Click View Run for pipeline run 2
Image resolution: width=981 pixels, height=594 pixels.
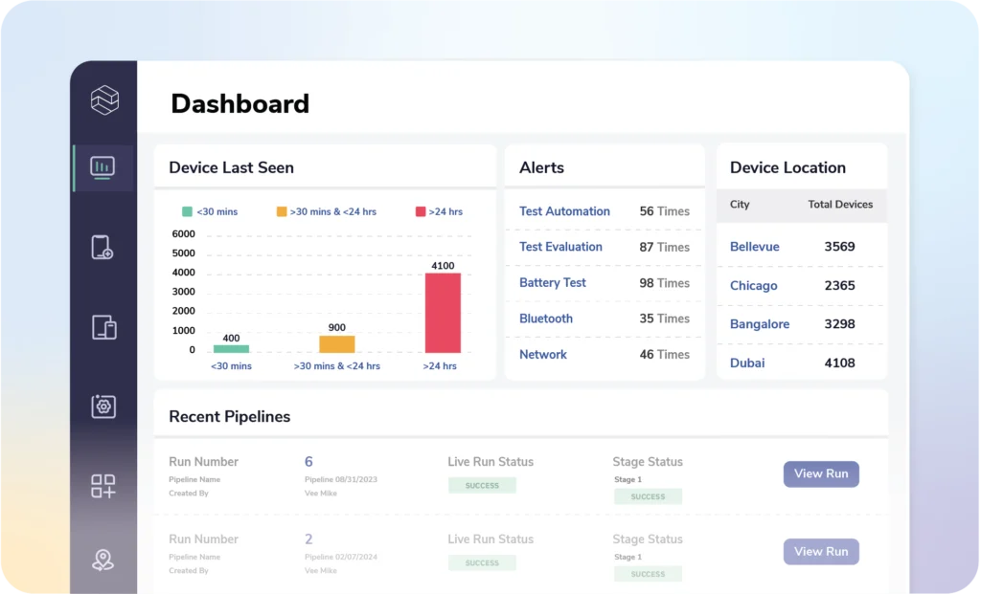click(821, 551)
